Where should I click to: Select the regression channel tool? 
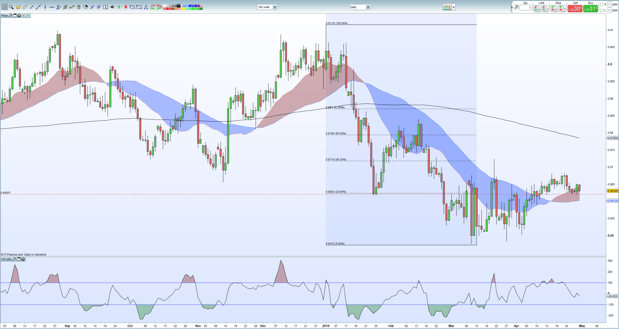click(72, 7)
